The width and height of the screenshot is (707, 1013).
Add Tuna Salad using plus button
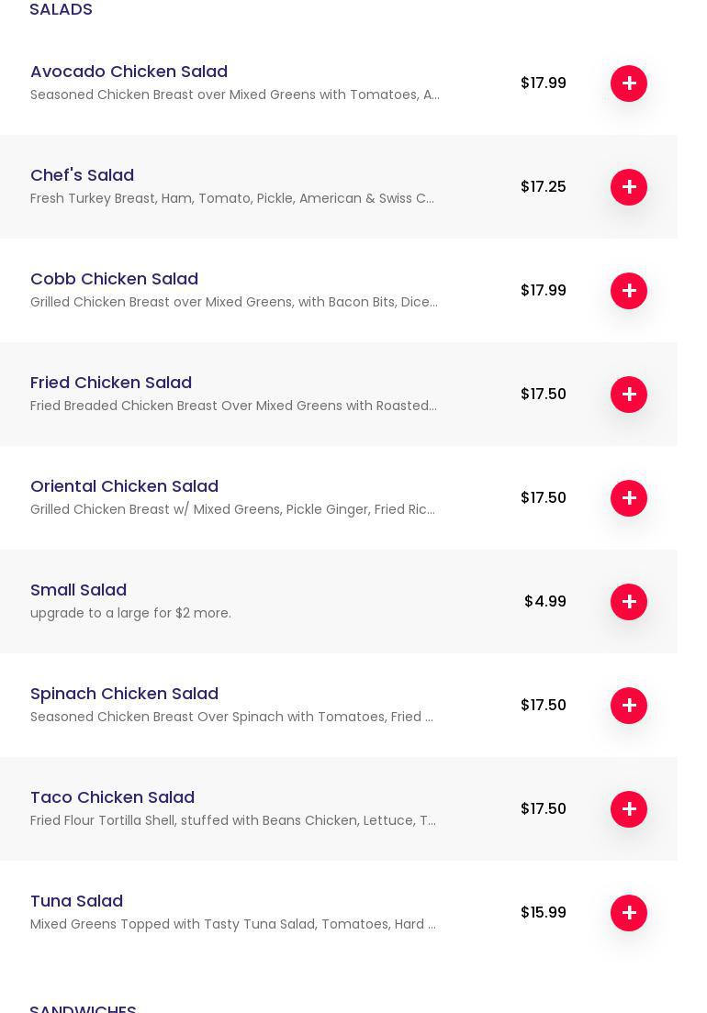coord(629,913)
